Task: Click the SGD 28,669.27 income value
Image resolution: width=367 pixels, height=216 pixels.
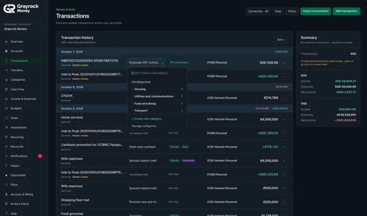Action: (x=345, y=81)
